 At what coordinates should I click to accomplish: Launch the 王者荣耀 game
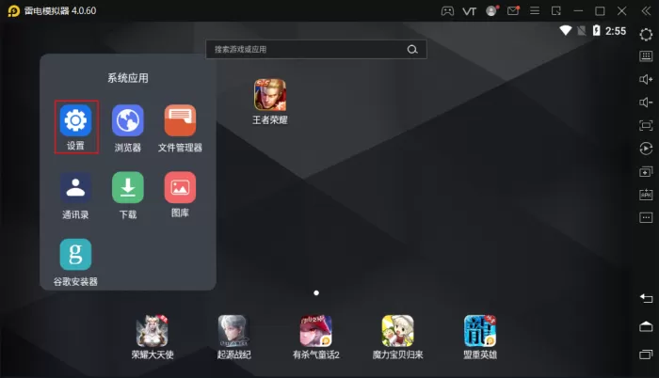click(270, 95)
